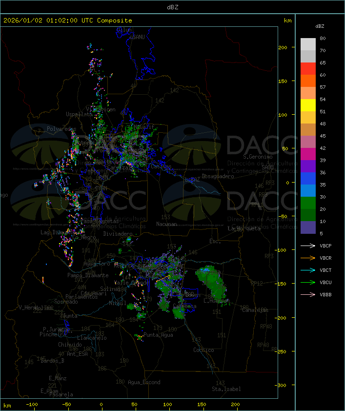
Task: Select the magenta 39-42 dBZ swatch
Action: tap(308, 154)
